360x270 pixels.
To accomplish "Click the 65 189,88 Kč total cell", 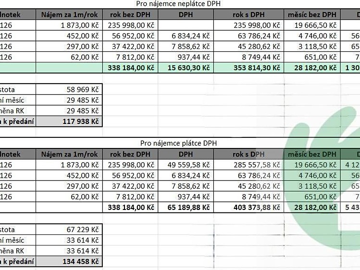I will click(x=186, y=208).
